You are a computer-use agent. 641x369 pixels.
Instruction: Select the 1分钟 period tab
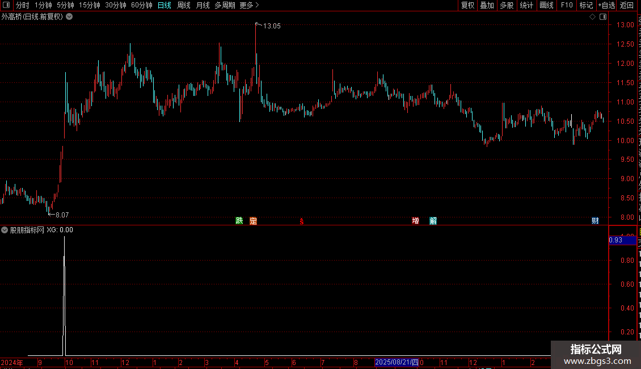(x=43, y=5)
